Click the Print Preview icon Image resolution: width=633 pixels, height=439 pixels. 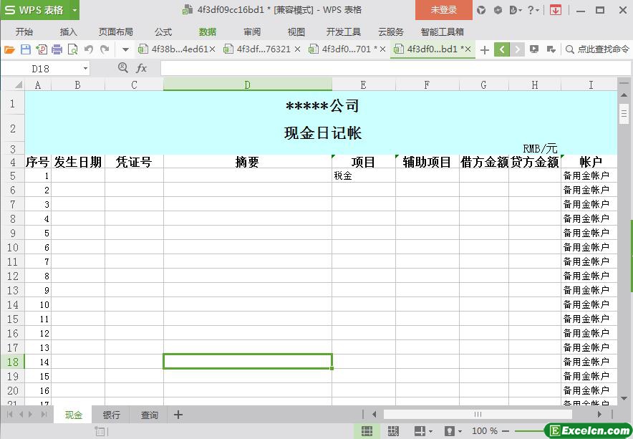72,49
